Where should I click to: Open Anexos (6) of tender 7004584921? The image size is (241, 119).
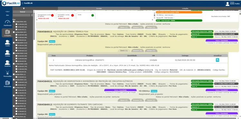click(137, 100)
